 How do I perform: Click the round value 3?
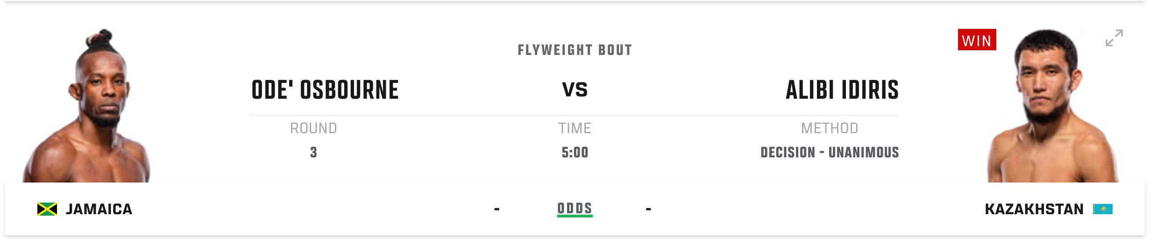click(313, 153)
